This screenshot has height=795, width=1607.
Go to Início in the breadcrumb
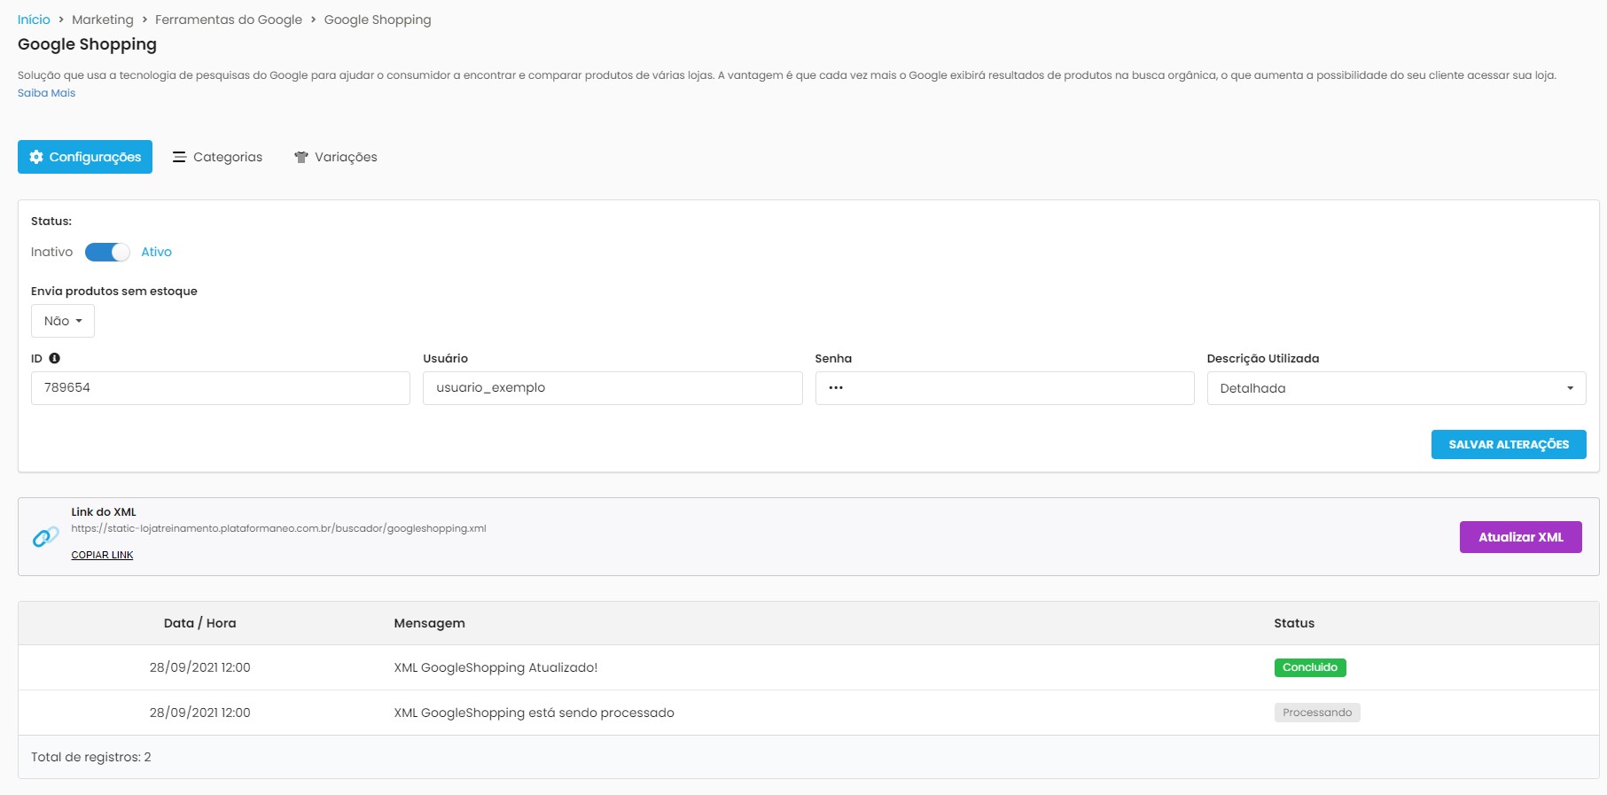(x=34, y=19)
